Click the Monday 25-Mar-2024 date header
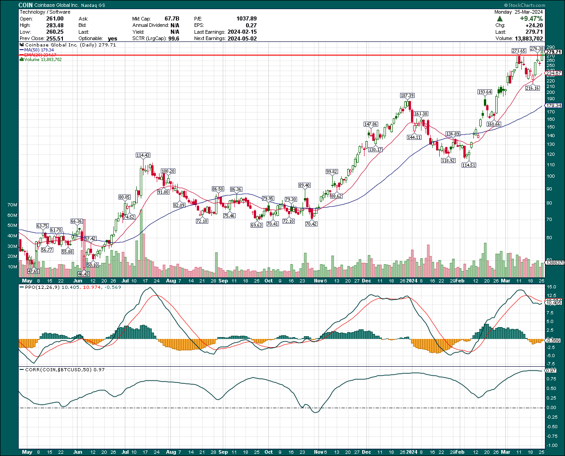This screenshot has width=565, height=456. click(519, 12)
